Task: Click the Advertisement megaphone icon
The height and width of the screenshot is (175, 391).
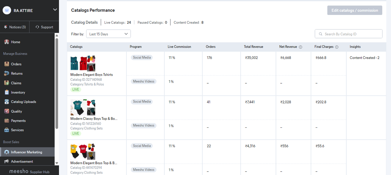Action: pyautogui.click(x=6, y=161)
